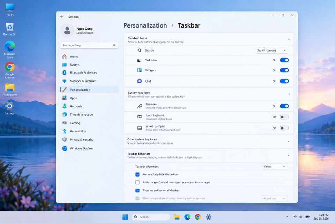Click the back arrow in Settings
Image resolution: width=335 pixels, height=223 pixels.
click(x=62, y=17)
